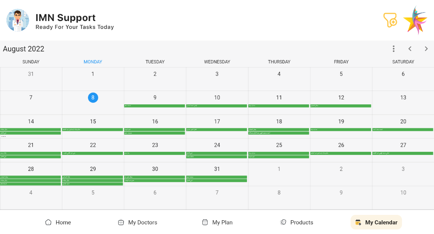Click the green event on Friday August 12
This screenshot has width=434, height=234.
(341, 106)
